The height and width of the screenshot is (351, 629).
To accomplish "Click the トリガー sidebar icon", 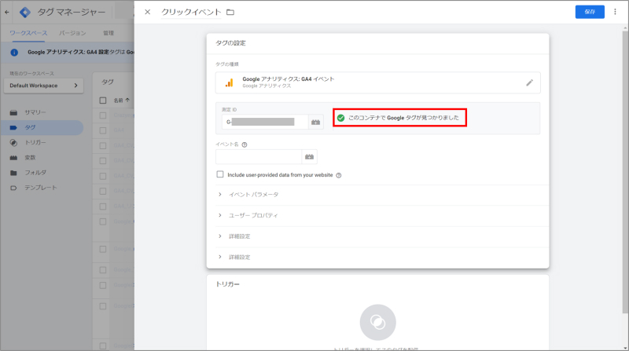I will [13, 143].
